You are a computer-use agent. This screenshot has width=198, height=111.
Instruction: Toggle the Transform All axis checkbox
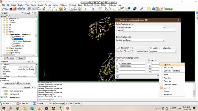tap(131, 51)
